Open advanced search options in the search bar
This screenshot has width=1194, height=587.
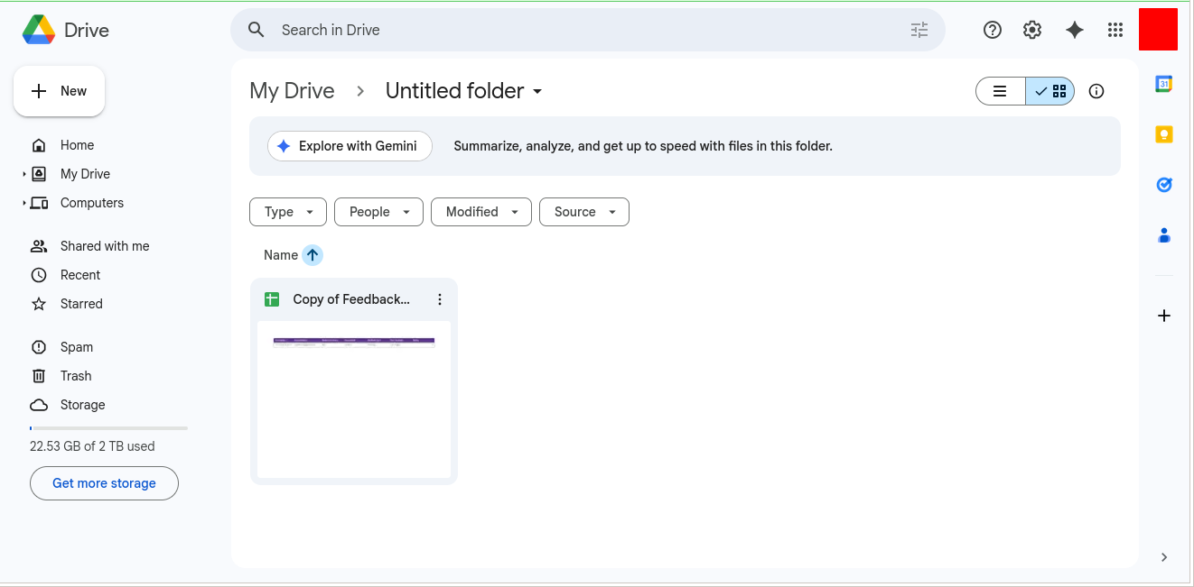pos(919,30)
